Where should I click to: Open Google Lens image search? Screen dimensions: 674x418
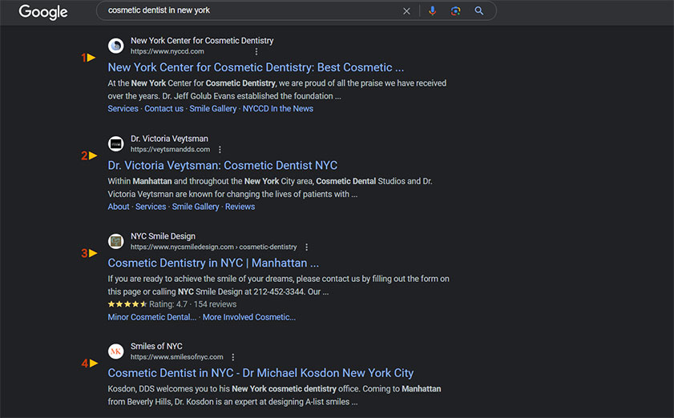455,11
